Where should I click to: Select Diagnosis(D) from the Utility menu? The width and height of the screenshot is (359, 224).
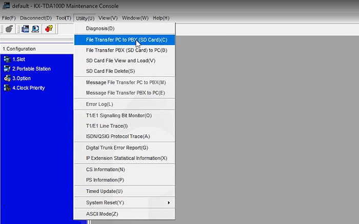coord(125,29)
